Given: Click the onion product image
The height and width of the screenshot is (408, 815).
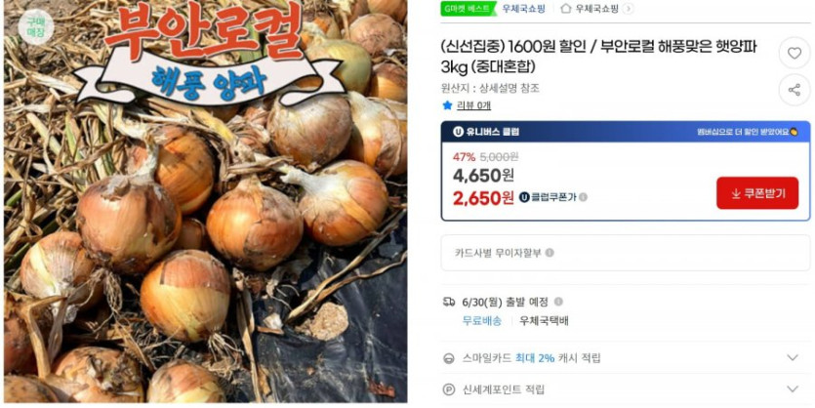Looking at the screenshot, I should [x=205, y=202].
